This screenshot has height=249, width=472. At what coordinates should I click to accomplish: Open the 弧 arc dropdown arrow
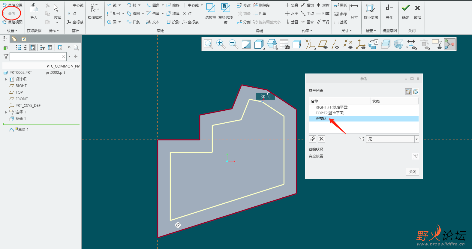[139, 5]
